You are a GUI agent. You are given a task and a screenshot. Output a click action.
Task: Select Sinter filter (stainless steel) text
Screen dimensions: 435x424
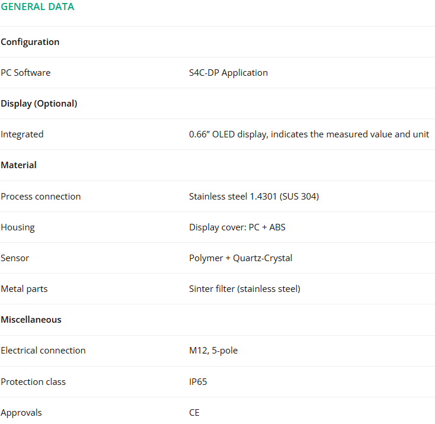[x=245, y=289]
